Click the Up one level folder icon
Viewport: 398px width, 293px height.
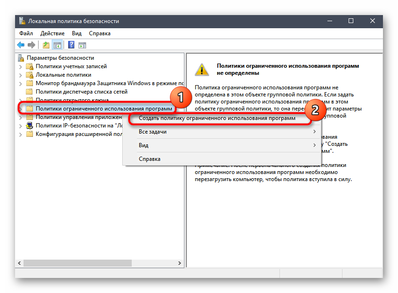(x=46, y=45)
